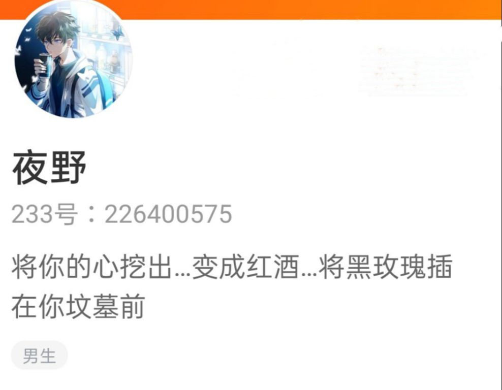Tap the 男生 gender tag

point(40,355)
